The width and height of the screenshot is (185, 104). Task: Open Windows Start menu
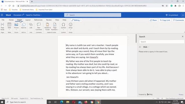[x=2, y=102]
